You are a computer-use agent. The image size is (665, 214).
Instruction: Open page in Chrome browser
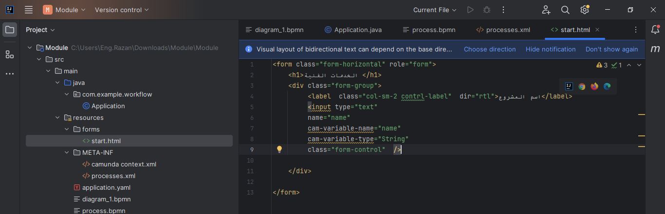582,86
